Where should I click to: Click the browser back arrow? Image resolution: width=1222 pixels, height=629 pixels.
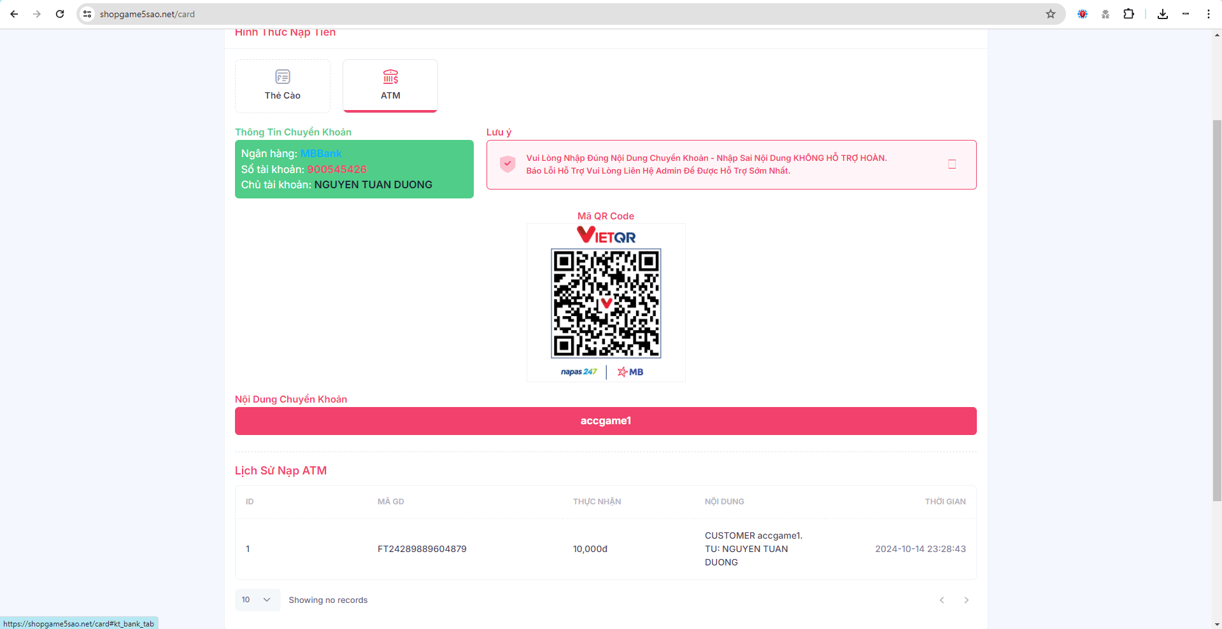coord(14,14)
